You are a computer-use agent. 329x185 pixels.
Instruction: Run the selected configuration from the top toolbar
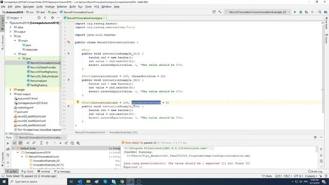pyautogui.click(x=295, y=12)
